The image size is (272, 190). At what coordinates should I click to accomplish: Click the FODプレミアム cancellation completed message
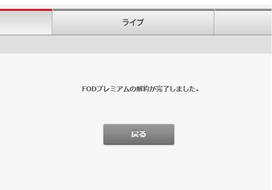click(141, 89)
